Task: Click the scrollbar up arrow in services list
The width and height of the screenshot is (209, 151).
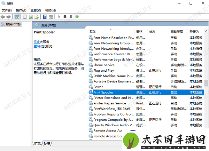Action: [206, 31]
